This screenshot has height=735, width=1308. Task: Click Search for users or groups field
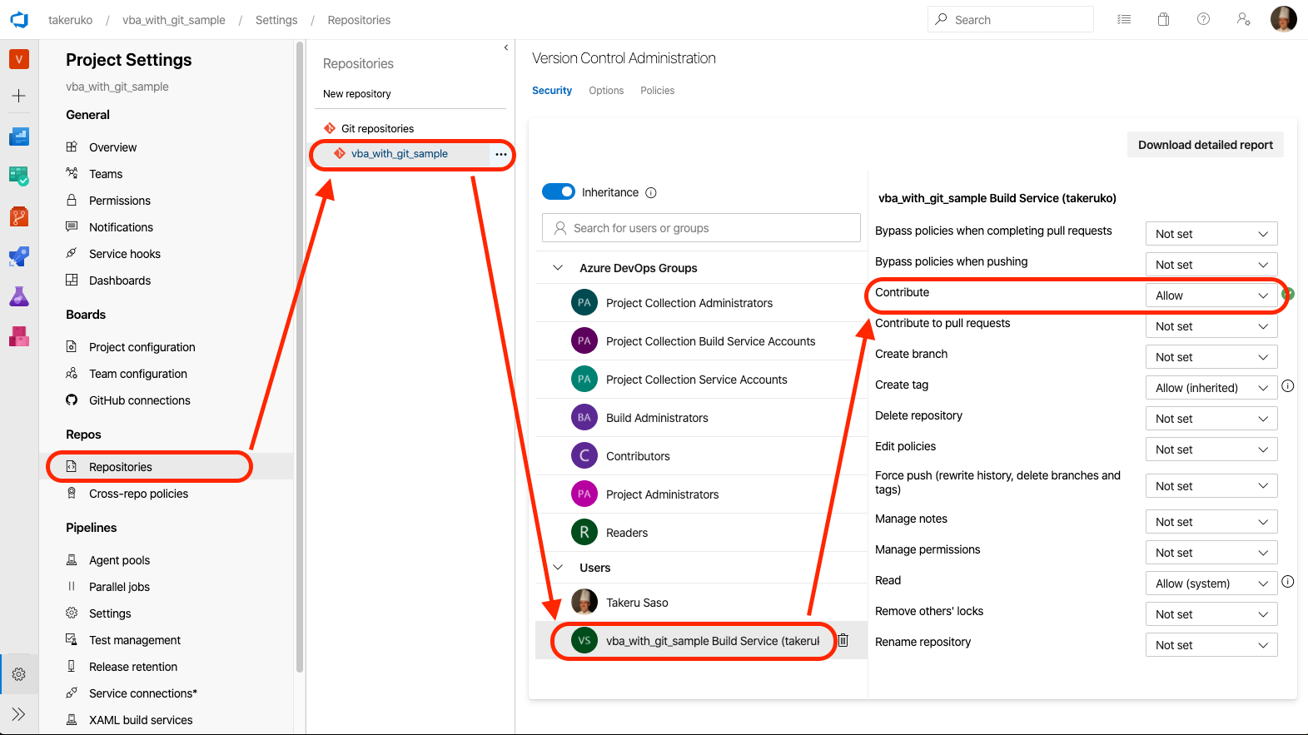701,228
